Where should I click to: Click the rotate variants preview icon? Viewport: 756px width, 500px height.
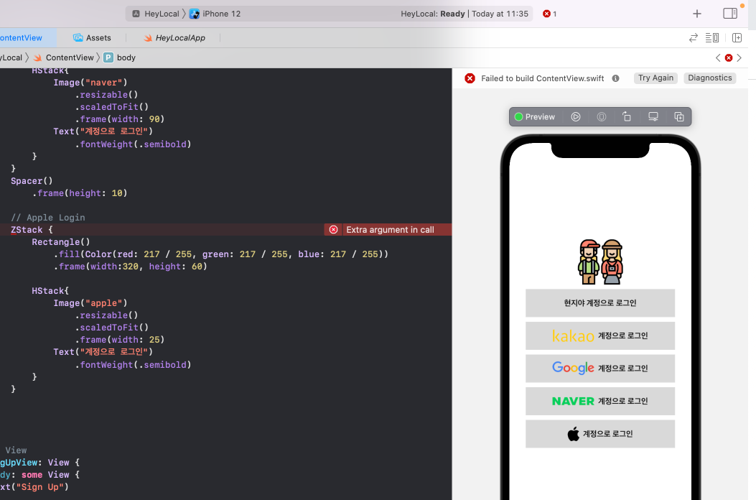(626, 117)
